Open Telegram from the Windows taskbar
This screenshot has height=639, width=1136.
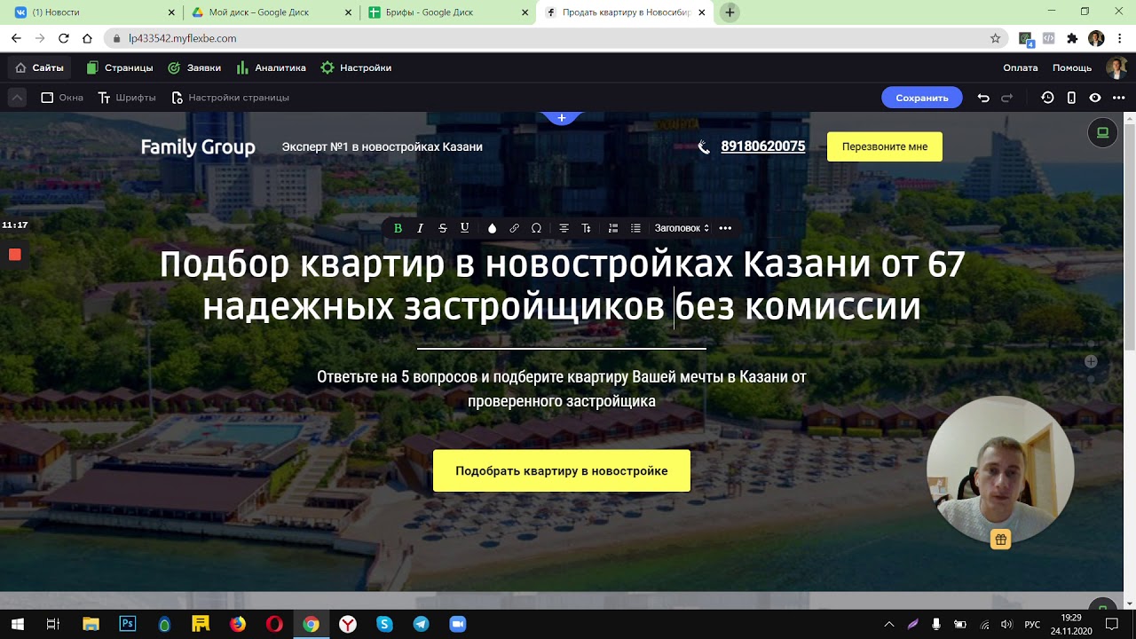pos(422,624)
